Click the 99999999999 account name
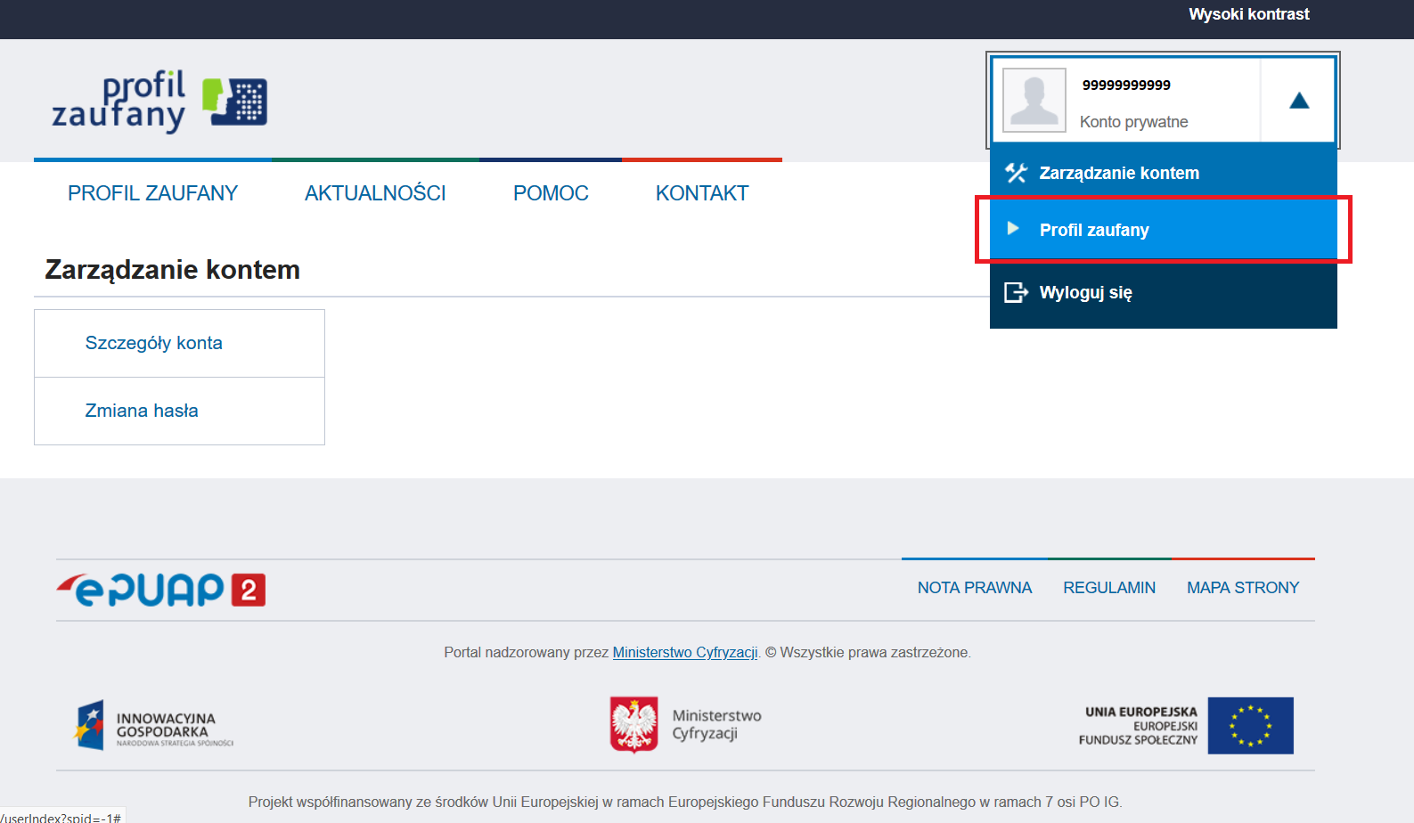 (1126, 86)
